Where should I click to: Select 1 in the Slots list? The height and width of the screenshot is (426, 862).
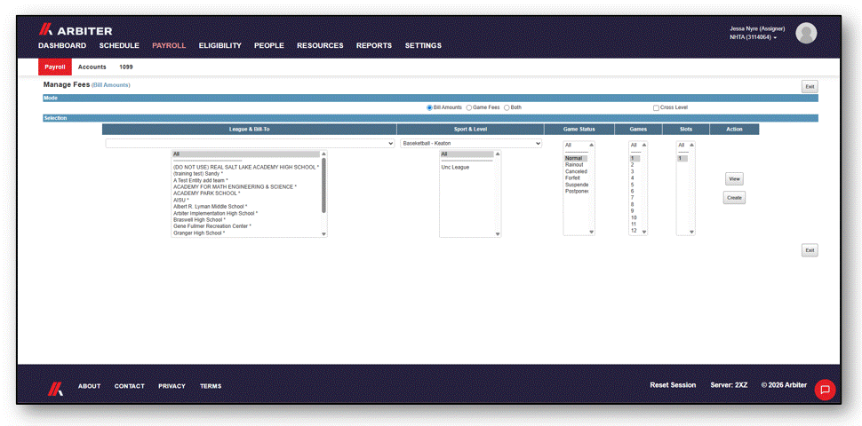pyautogui.click(x=682, y=158)
